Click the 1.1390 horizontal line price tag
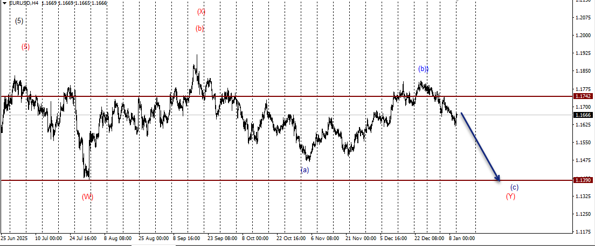Image resolution: width=595 pixels, height=246 pixels. coord(583,180)
